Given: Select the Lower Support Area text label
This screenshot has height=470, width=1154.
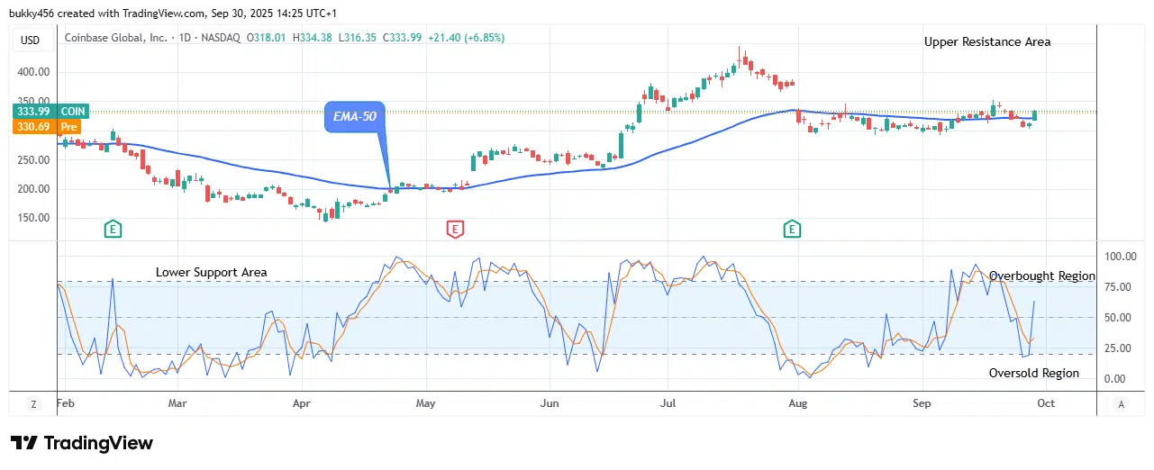Looking at the screenshot, I should pos(211,272).
